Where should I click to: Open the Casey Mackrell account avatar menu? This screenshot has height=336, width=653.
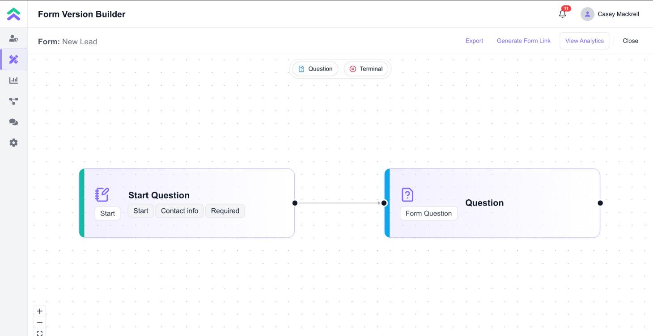[x=587, y=14]
